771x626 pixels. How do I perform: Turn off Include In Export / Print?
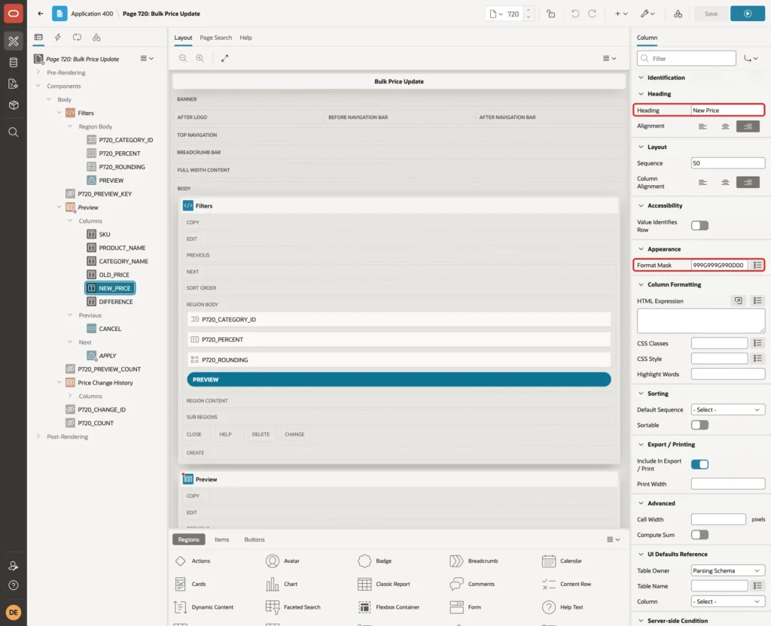(699, 464)
